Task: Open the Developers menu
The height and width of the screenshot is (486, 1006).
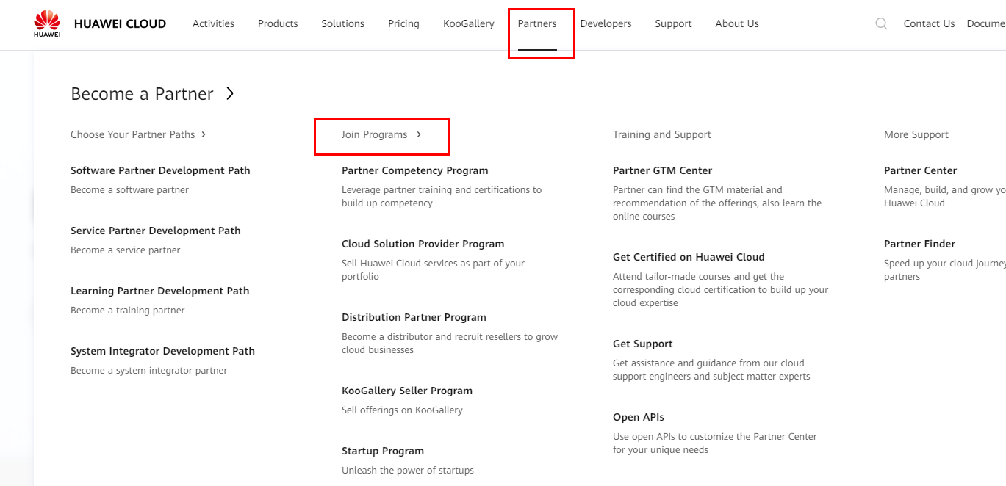Action: pyautogui.click(x=606, y=23)
